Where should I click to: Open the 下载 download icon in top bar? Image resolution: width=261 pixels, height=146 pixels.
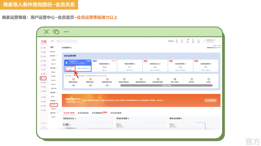tap(176, 40)
